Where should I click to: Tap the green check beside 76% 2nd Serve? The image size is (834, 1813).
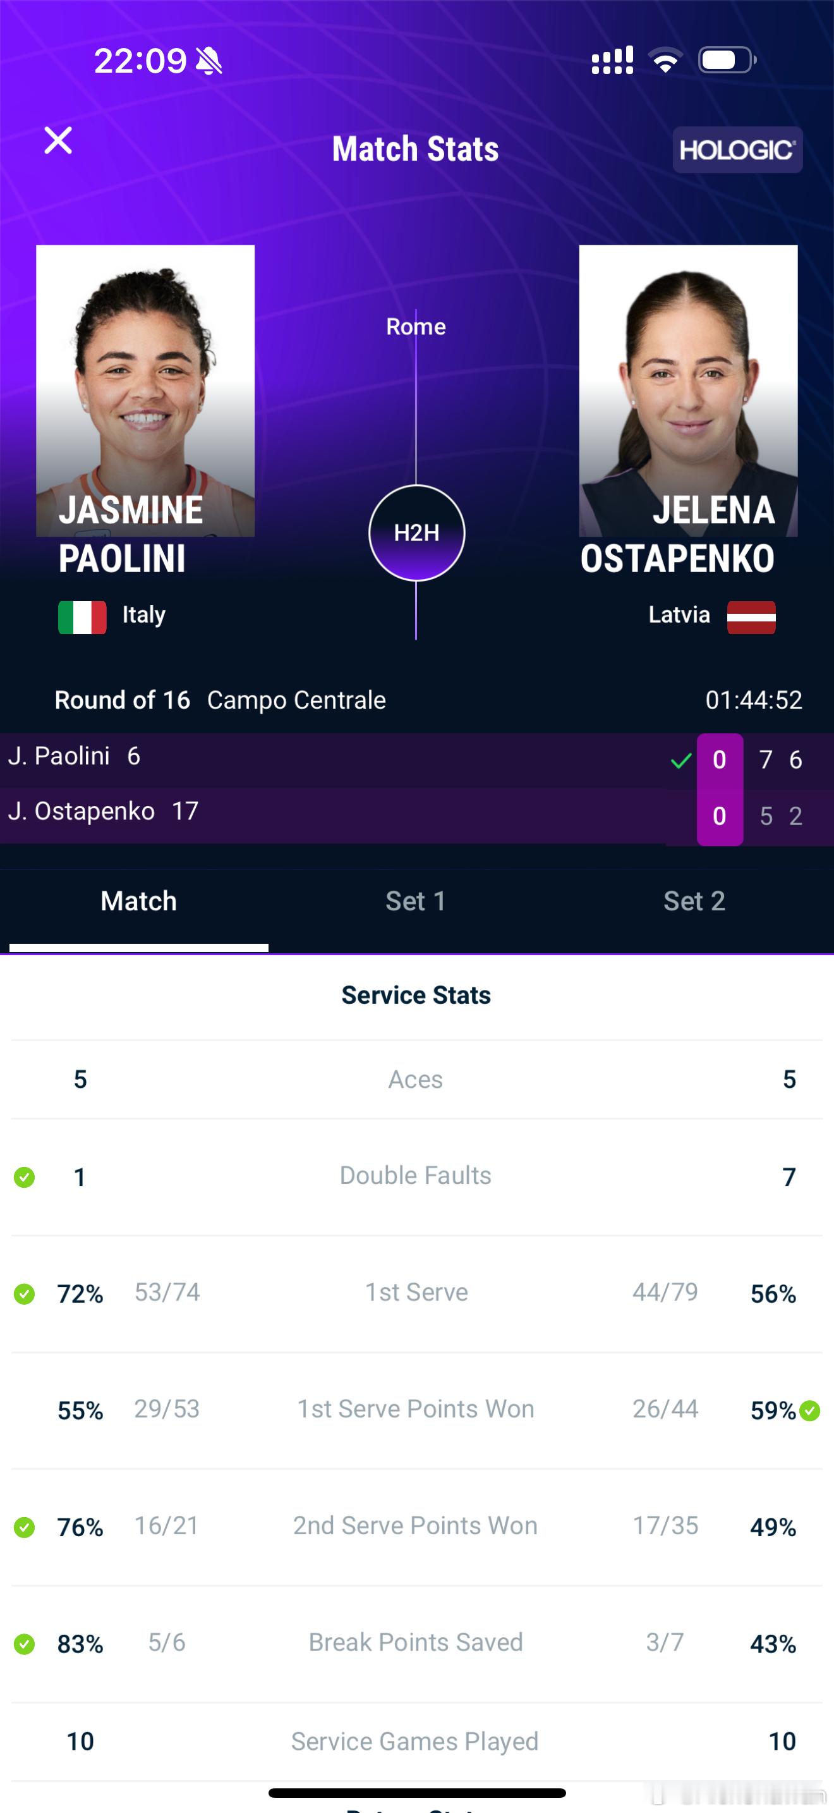25,1527
